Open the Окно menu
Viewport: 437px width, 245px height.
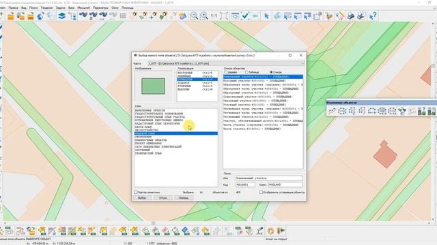point(115,7)
